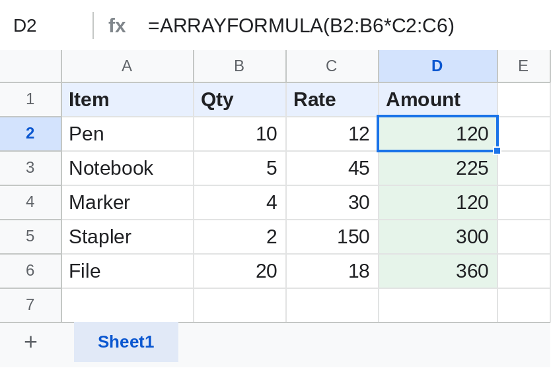This screenshot has width=551, height=368.
Task: Select row 7 header
Action: click(30, 305)
